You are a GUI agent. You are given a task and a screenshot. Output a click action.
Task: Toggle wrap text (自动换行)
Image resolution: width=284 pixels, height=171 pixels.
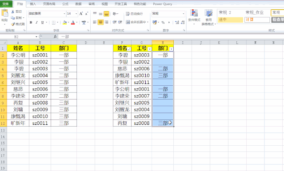(x=134, y=14)
